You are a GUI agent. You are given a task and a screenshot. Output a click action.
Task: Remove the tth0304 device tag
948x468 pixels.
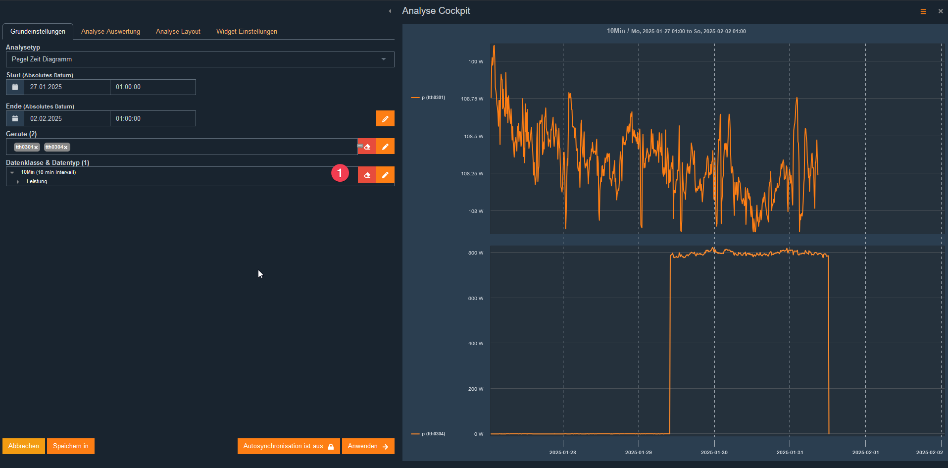[x=66, y=148]
